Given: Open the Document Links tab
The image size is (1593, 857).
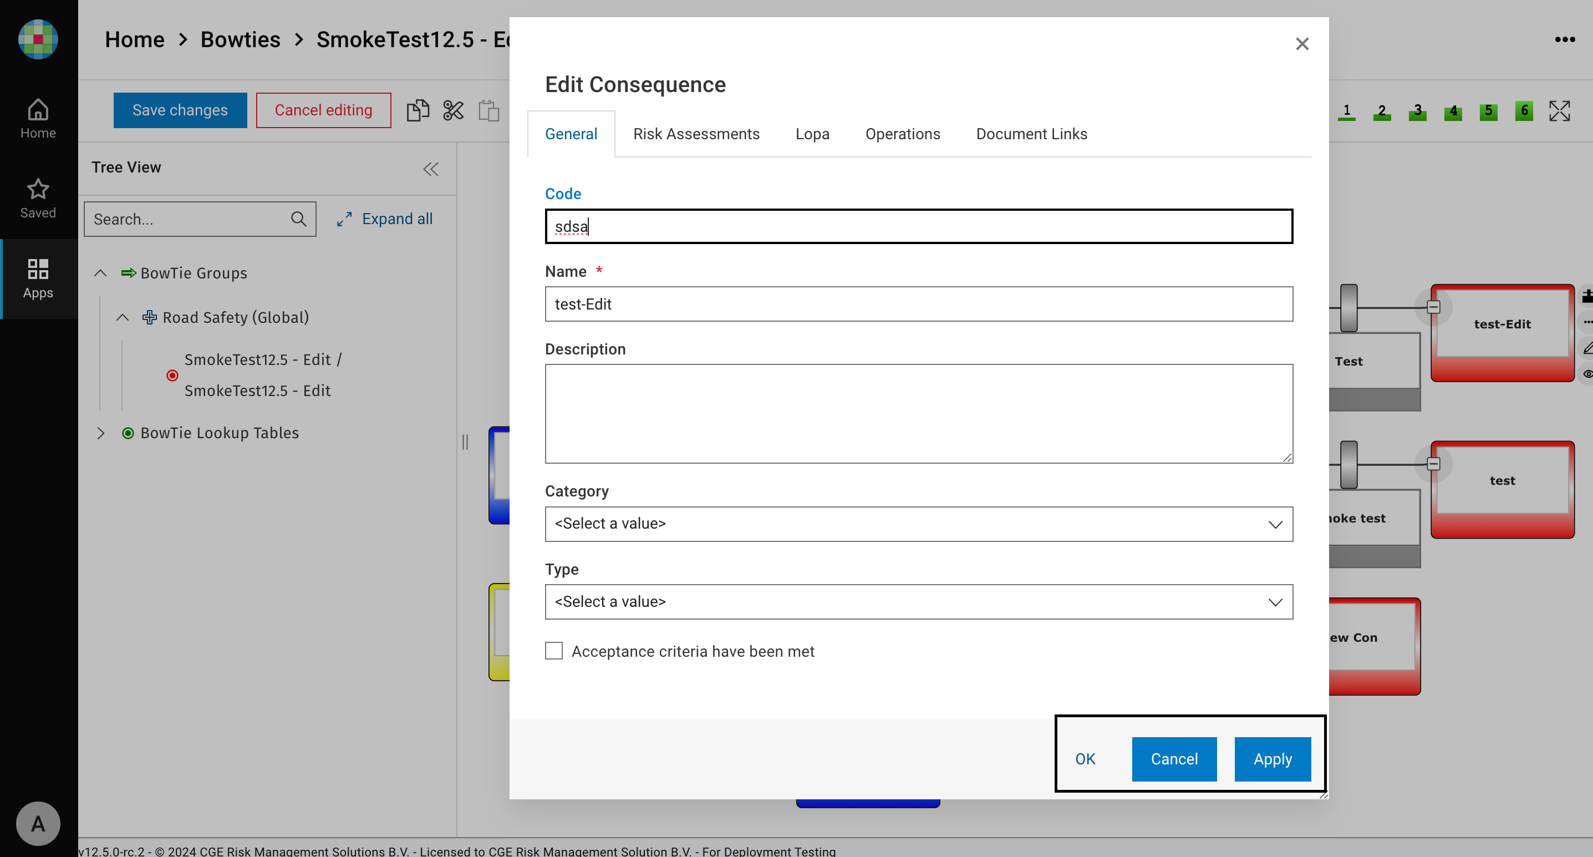Looking at the screenshot, I should click(x=1031, y=134).
